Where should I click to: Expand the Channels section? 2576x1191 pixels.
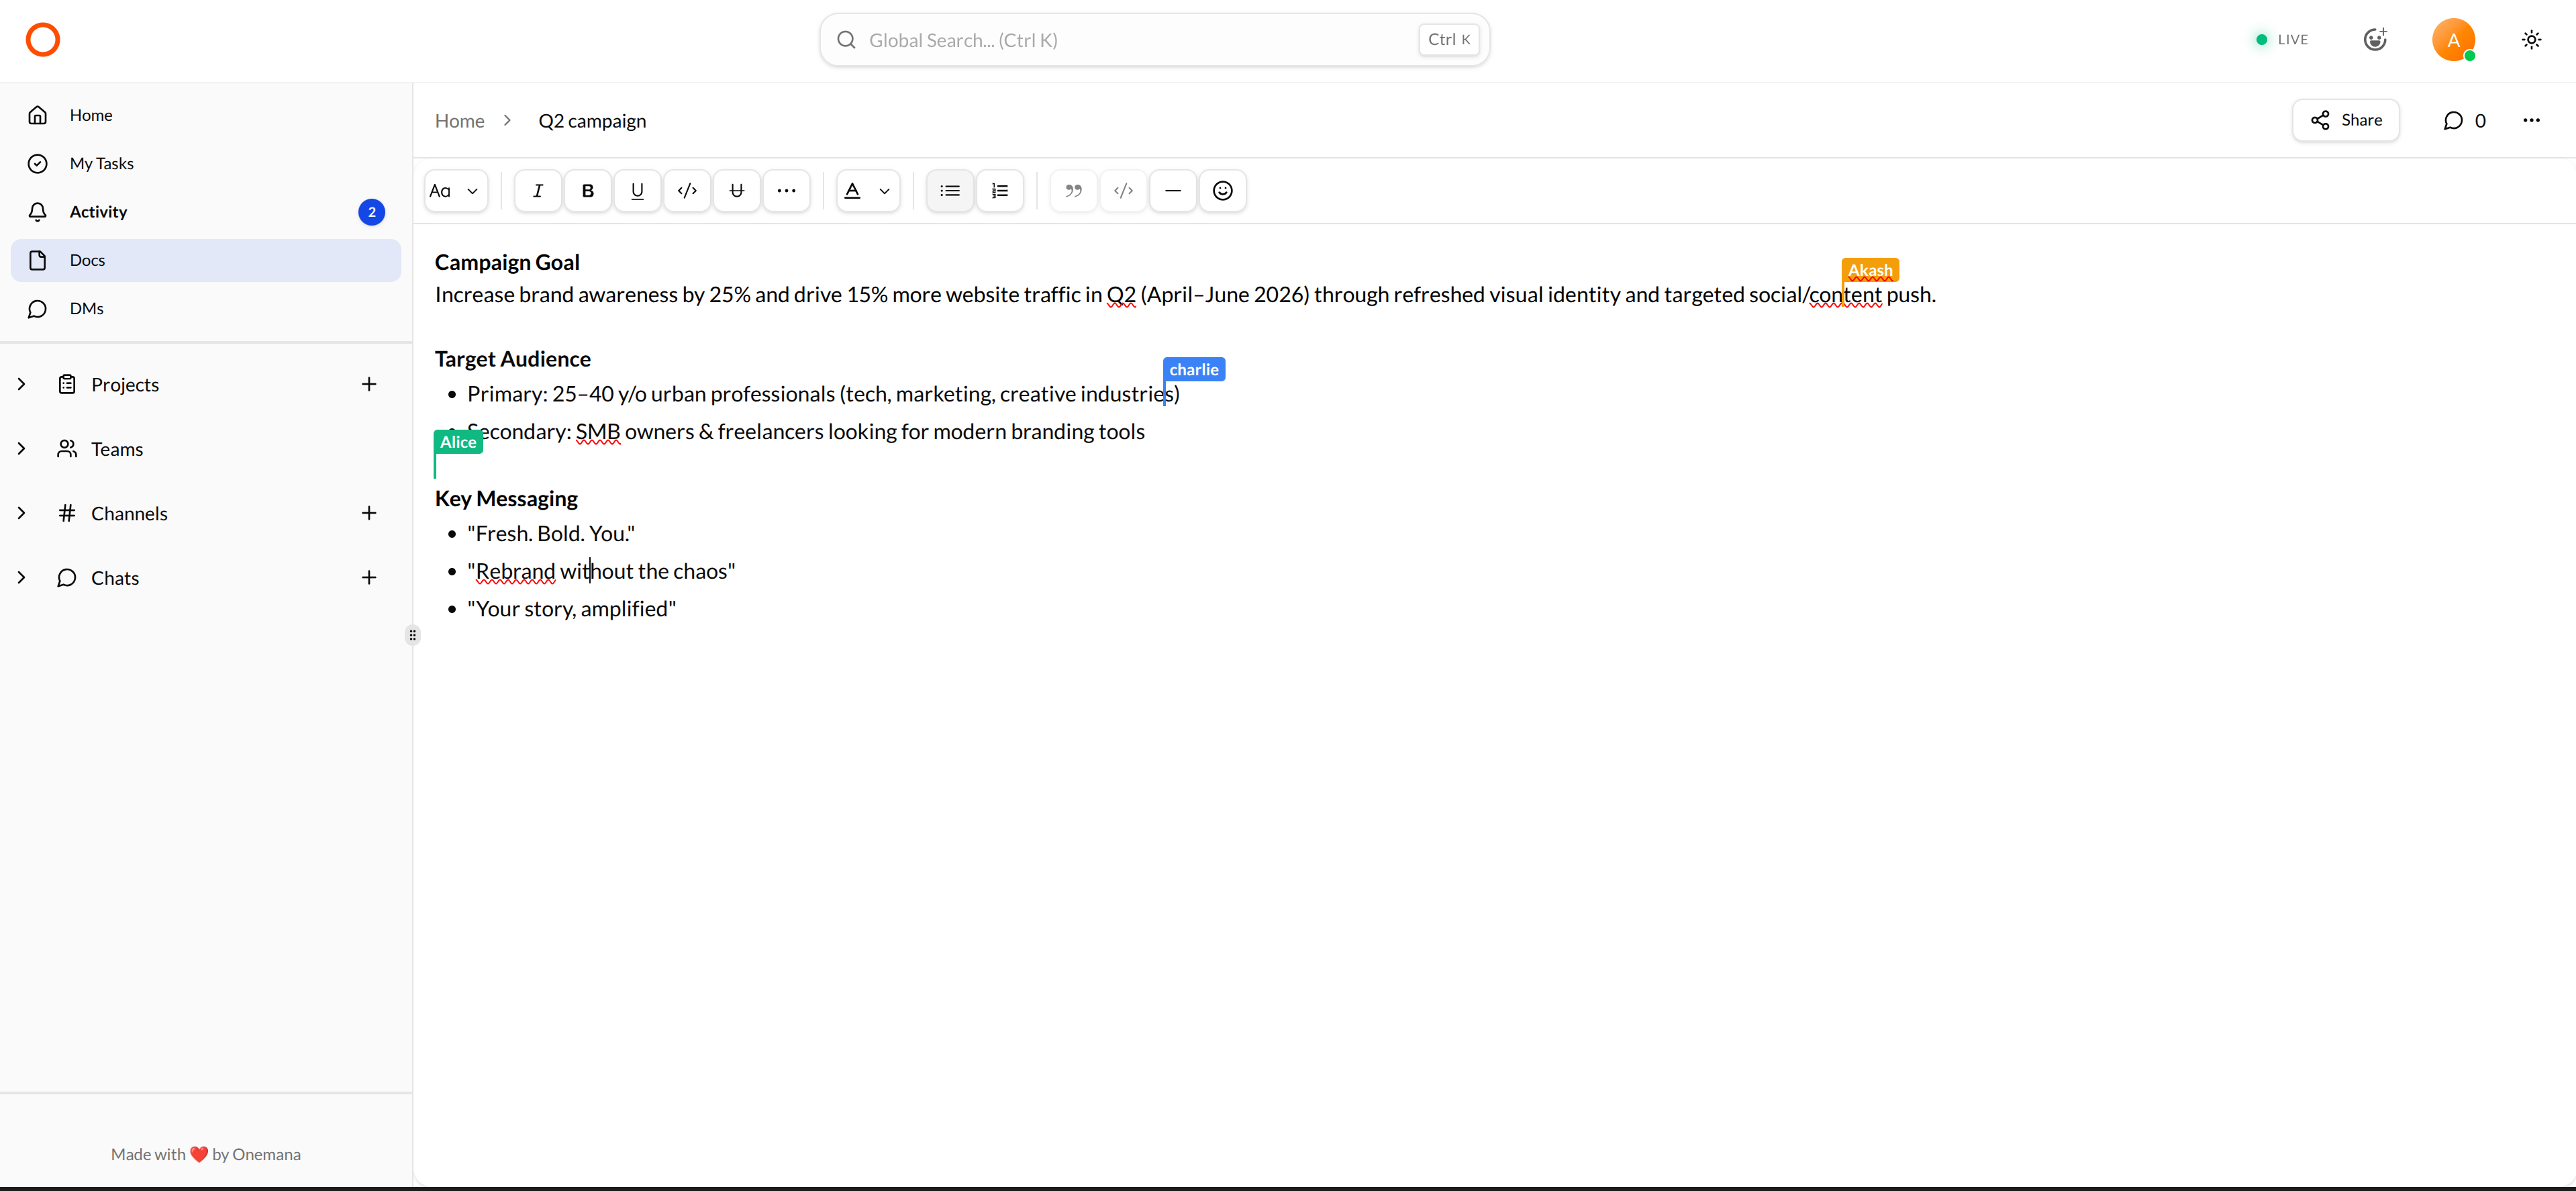pyautogui.click(x=22, y=513)
